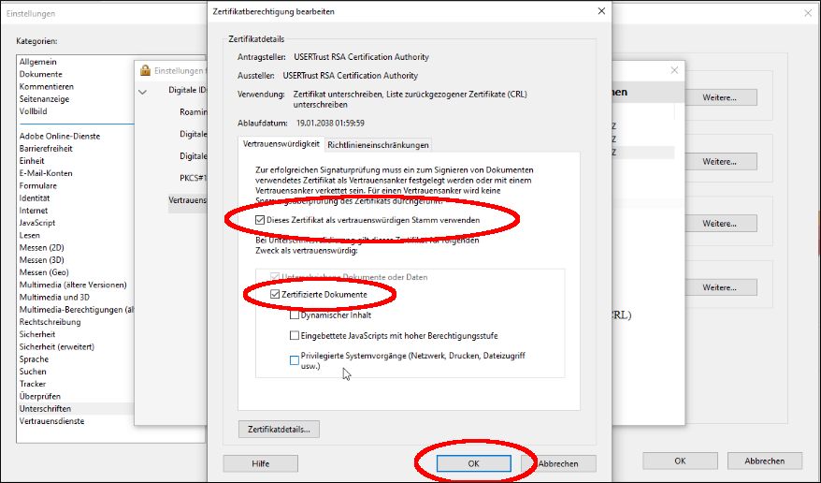Close the middle ID settings window

(674, 70)
